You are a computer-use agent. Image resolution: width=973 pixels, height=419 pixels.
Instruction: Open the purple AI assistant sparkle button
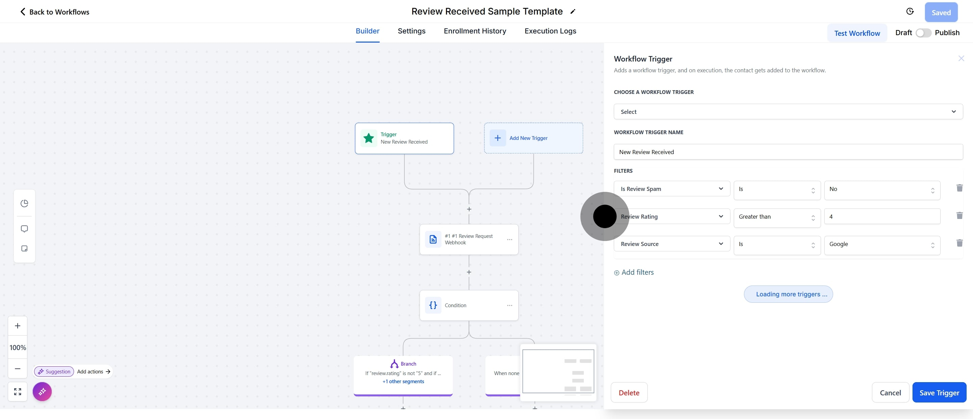(42, 392)
